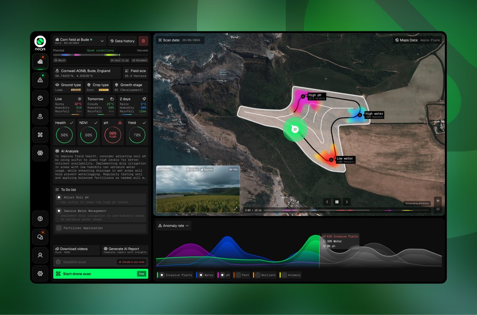Open the user profile sidebar icon
Screen dimensions: 477x315
[40, 255]
